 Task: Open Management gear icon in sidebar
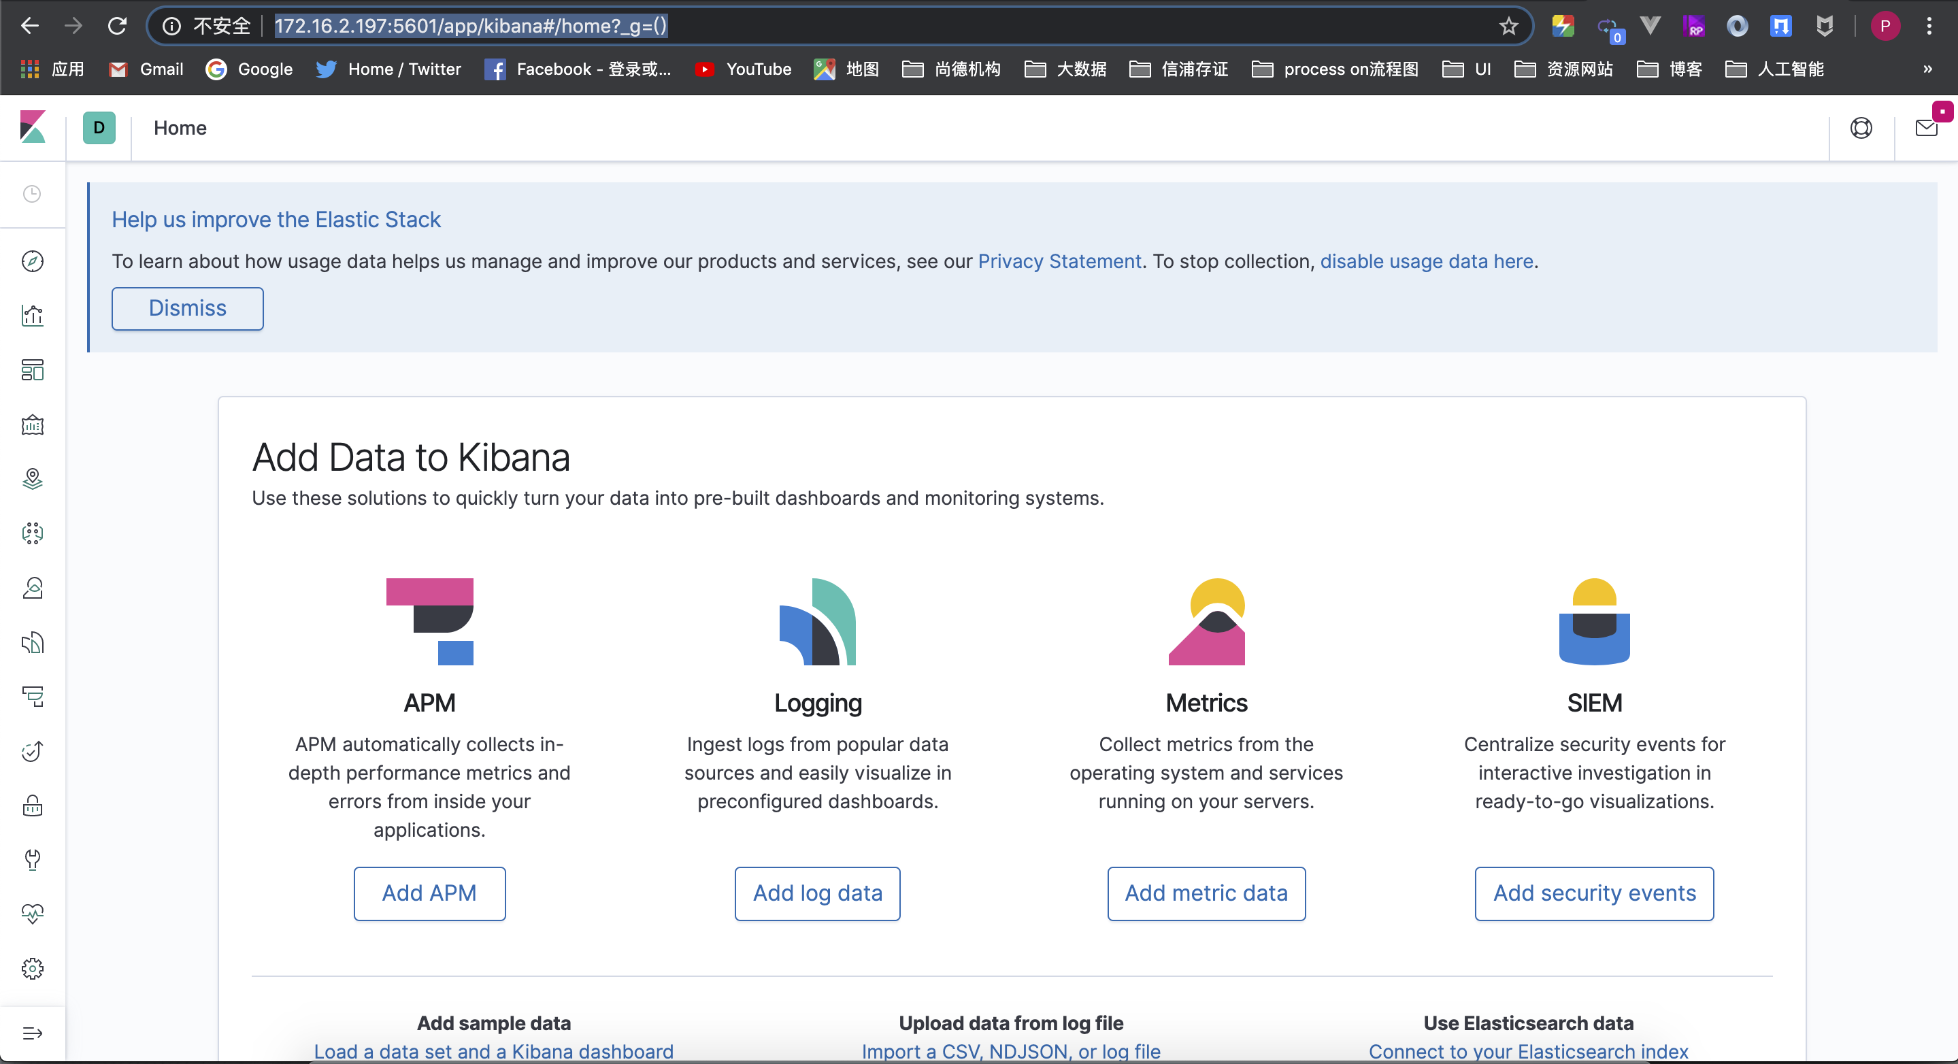[x=32, y=968]
